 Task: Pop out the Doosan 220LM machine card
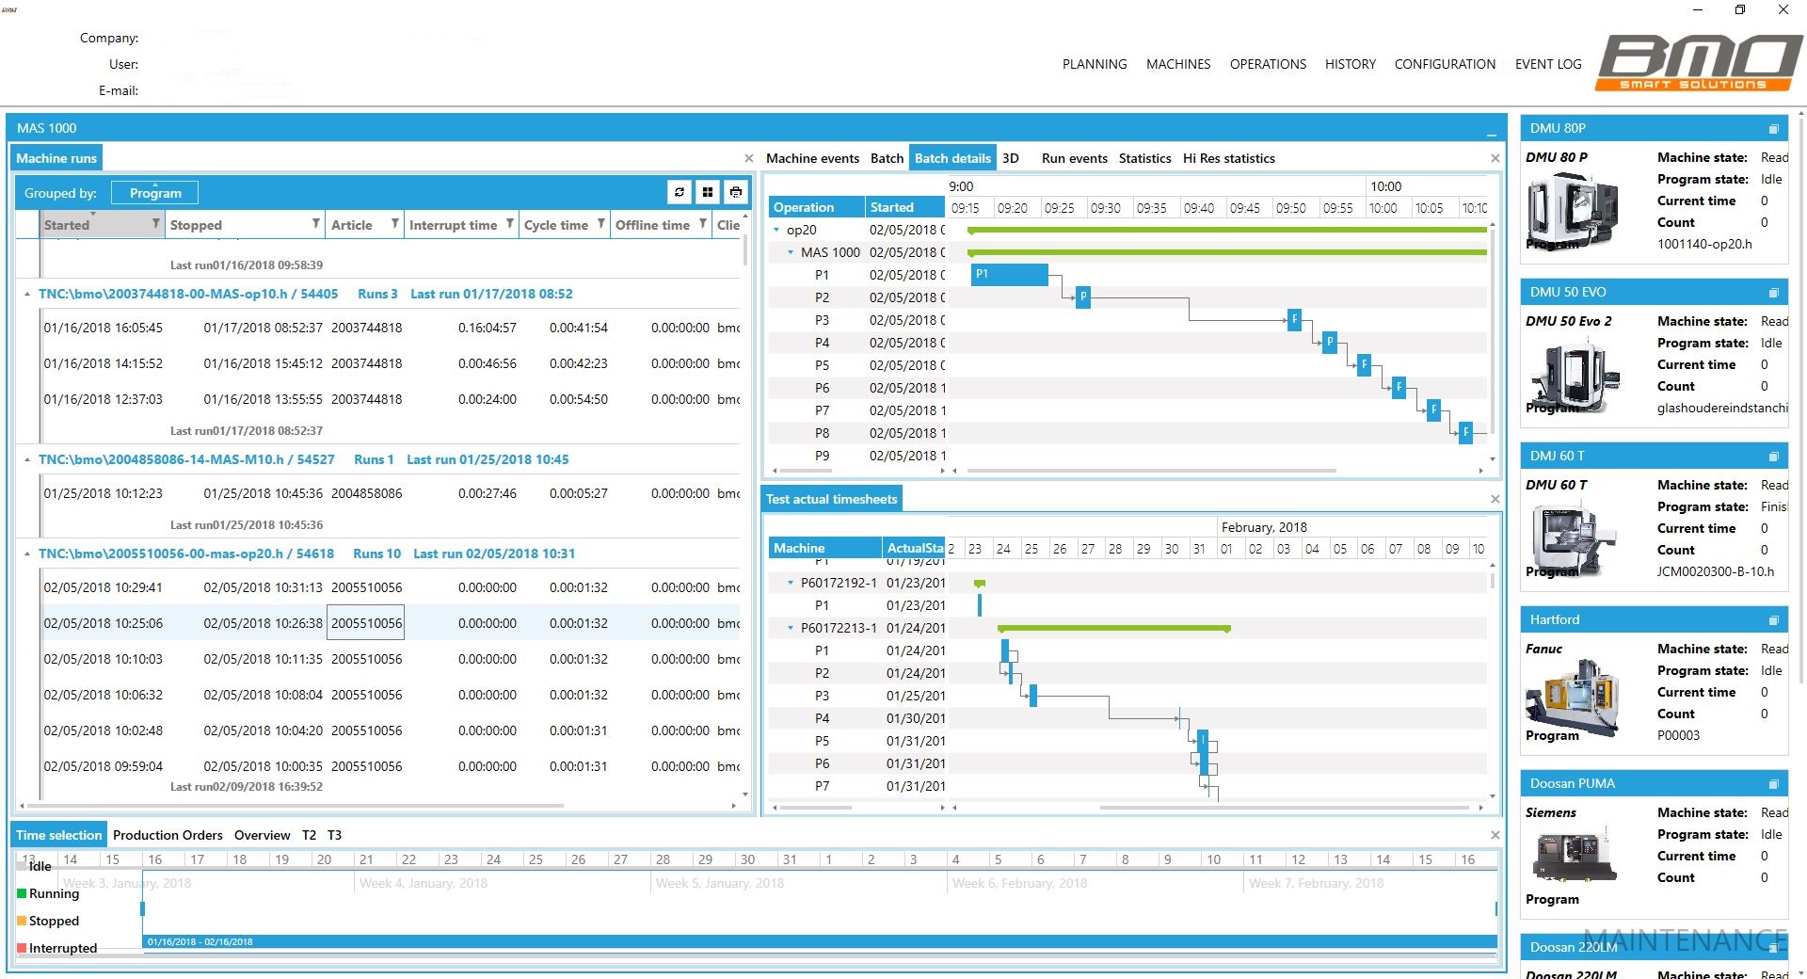click(1773, 948)
